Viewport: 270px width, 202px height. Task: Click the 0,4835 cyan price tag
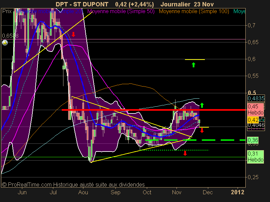256,98
